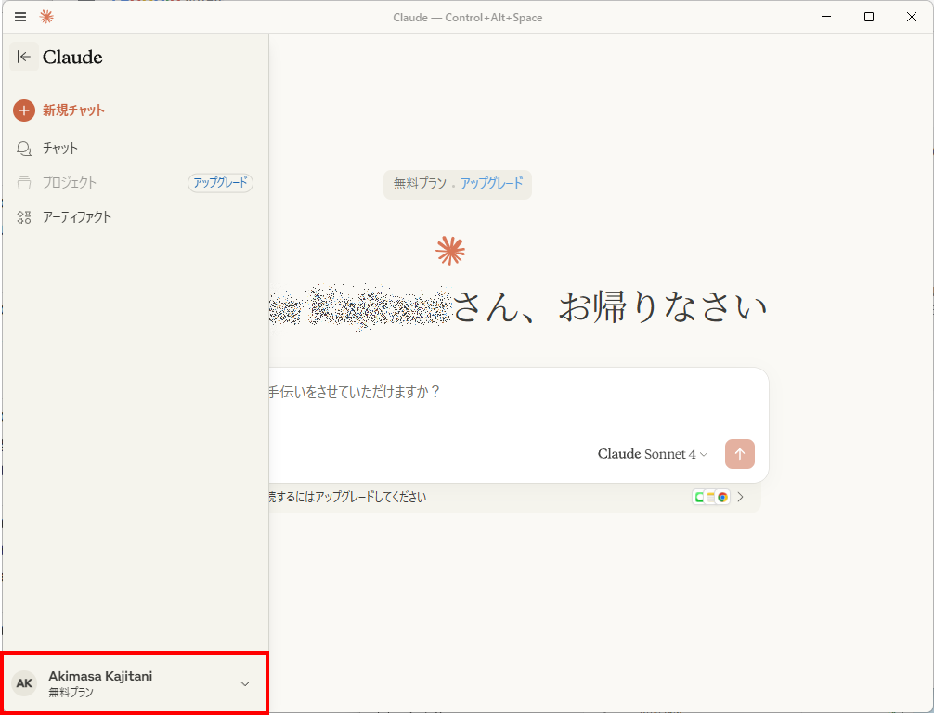Open the hamburger menu in title bar
This screenshot has height=715, width=934.
(x=20, y=17)
